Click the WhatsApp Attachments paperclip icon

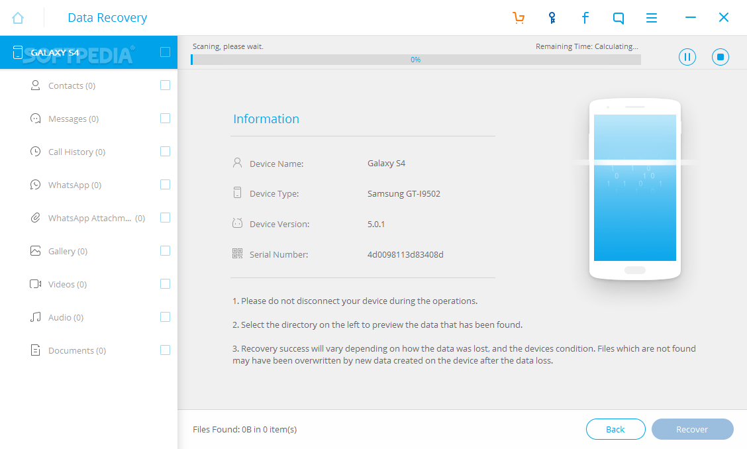(x=35, y=218)
